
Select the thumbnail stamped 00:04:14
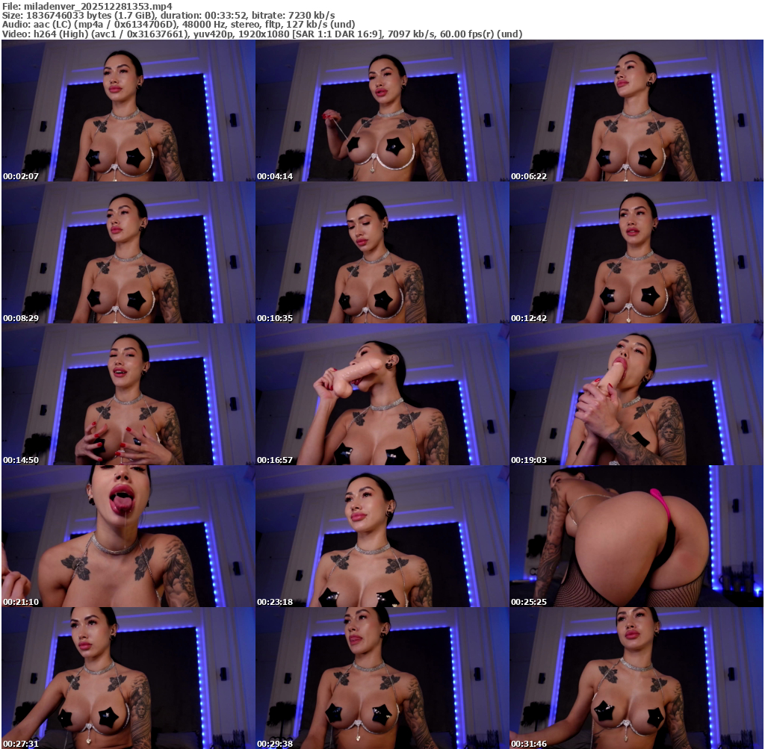[x=382, y=111]
